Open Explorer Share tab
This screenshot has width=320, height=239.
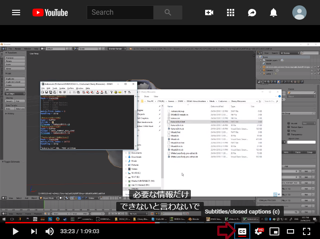147,96
